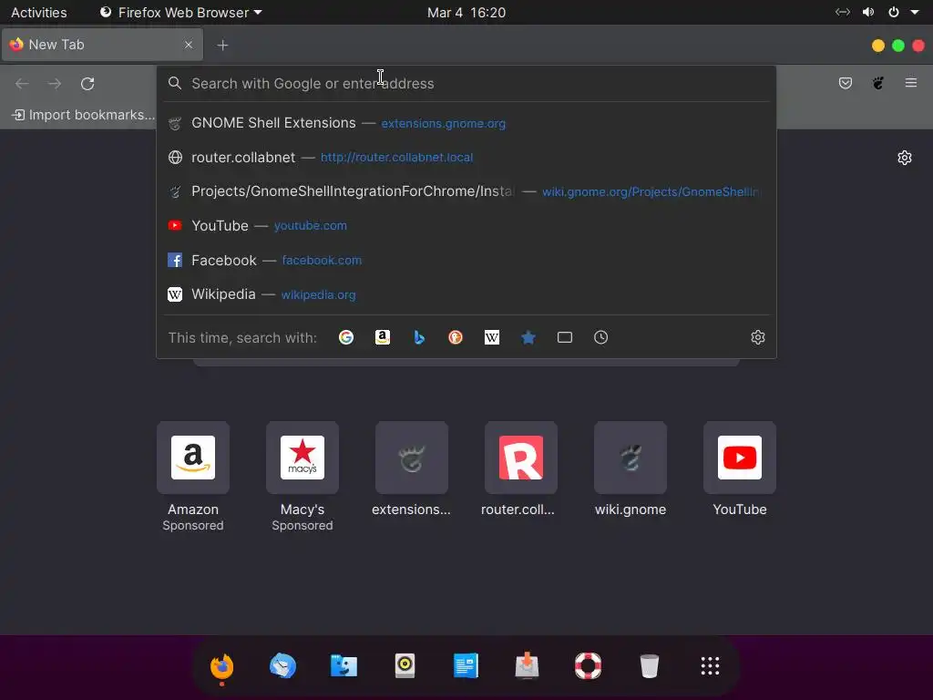This screenshot has width=933, height=700.
Task: Select the New Tab tab
Action: tap(102, 45)
